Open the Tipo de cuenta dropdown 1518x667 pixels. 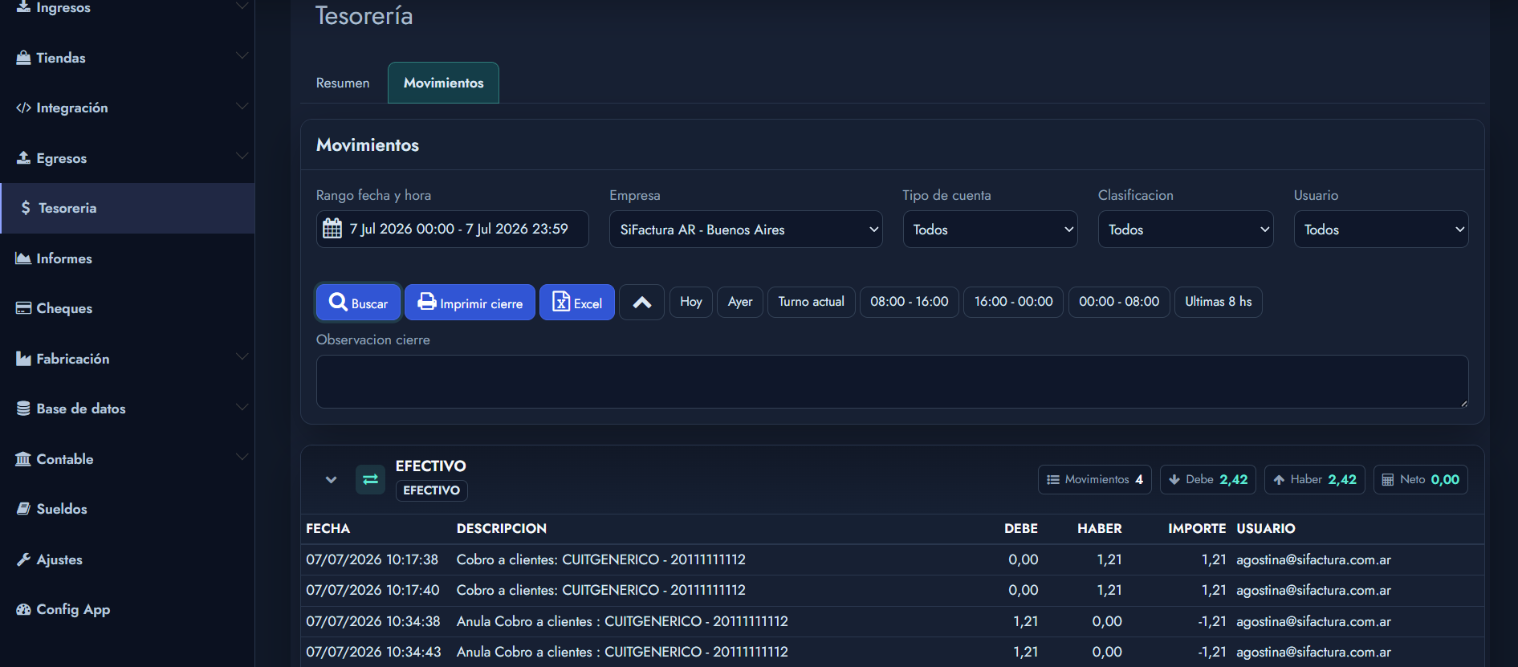pos(990,230)
